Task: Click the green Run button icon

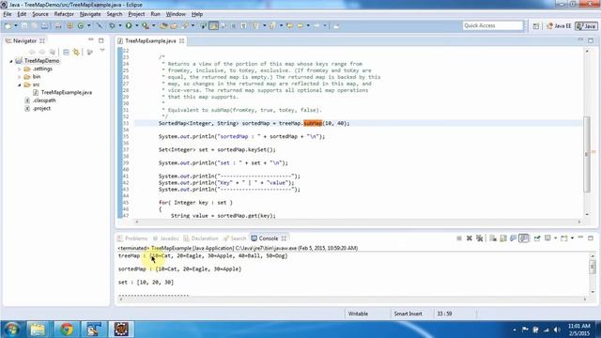Action: click(x=129, y=25)
